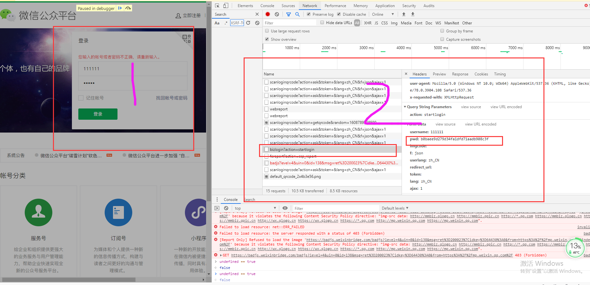Switch to QR code login icon
590x285 pixels.
point(187,39)
